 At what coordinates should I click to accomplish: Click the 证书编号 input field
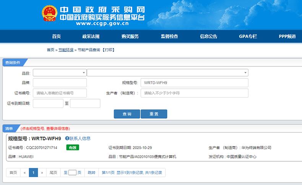click(x=60, y=93)
